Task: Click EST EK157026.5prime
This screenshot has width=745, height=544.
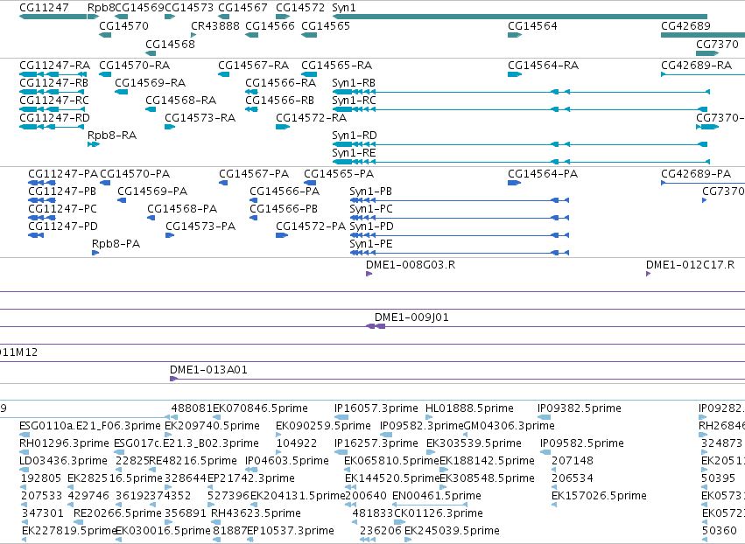Action: coord(599,496)
